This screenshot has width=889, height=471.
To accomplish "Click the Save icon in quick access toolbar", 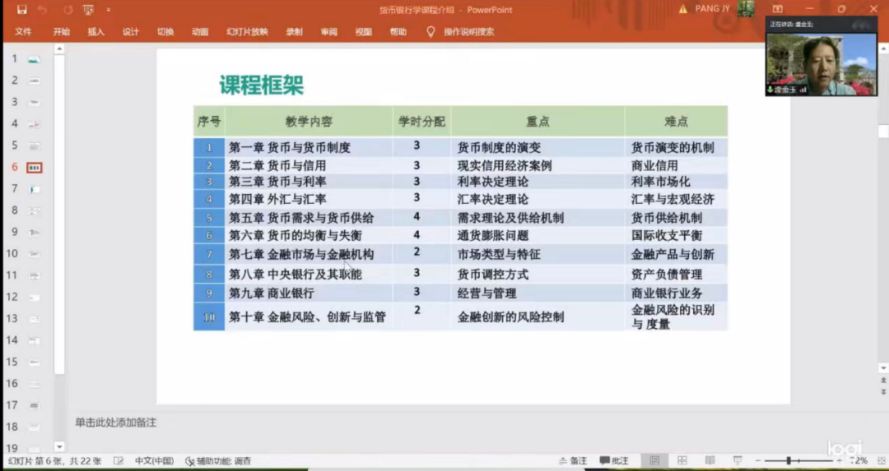I will (x=21, y=10).
